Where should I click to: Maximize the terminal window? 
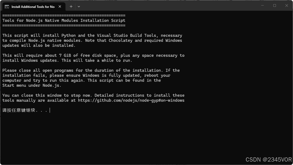275,6
